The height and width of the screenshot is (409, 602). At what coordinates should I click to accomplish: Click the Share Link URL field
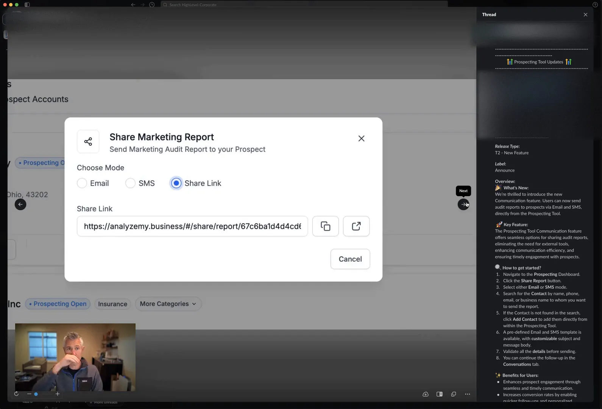coord(192,226)
